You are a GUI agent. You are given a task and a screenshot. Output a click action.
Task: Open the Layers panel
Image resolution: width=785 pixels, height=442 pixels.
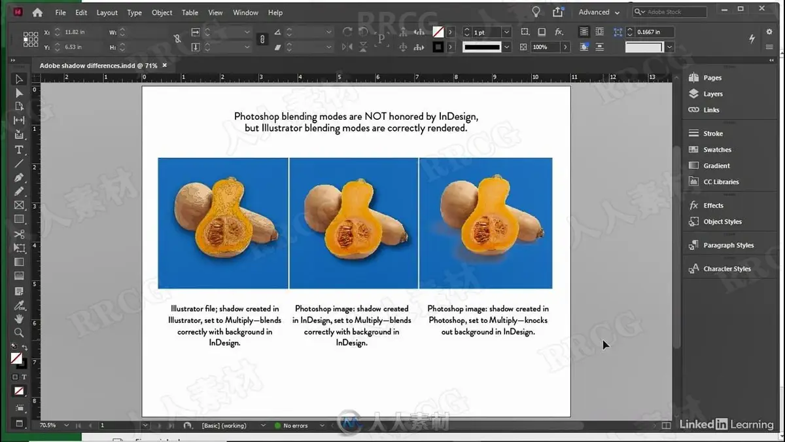[706, 94]
